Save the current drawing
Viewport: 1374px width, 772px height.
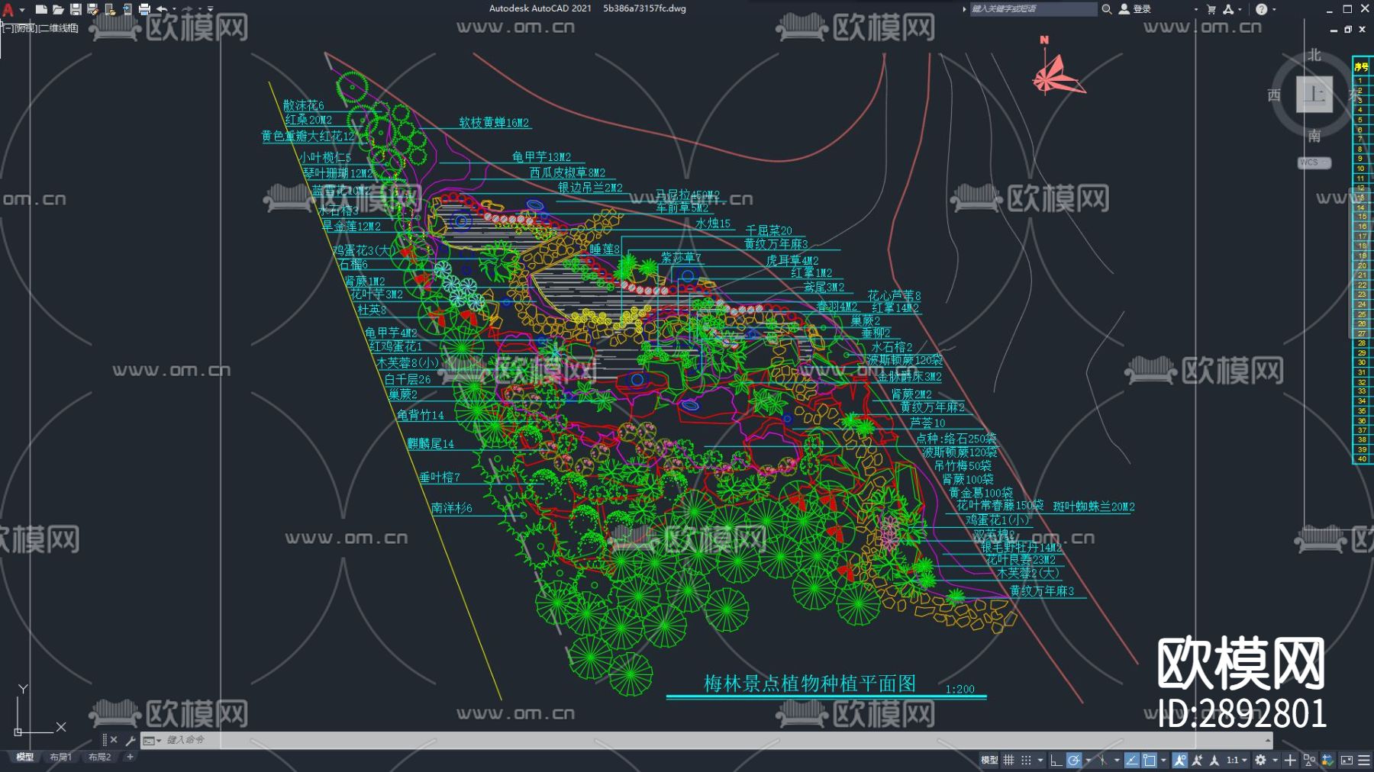(76, 9)
